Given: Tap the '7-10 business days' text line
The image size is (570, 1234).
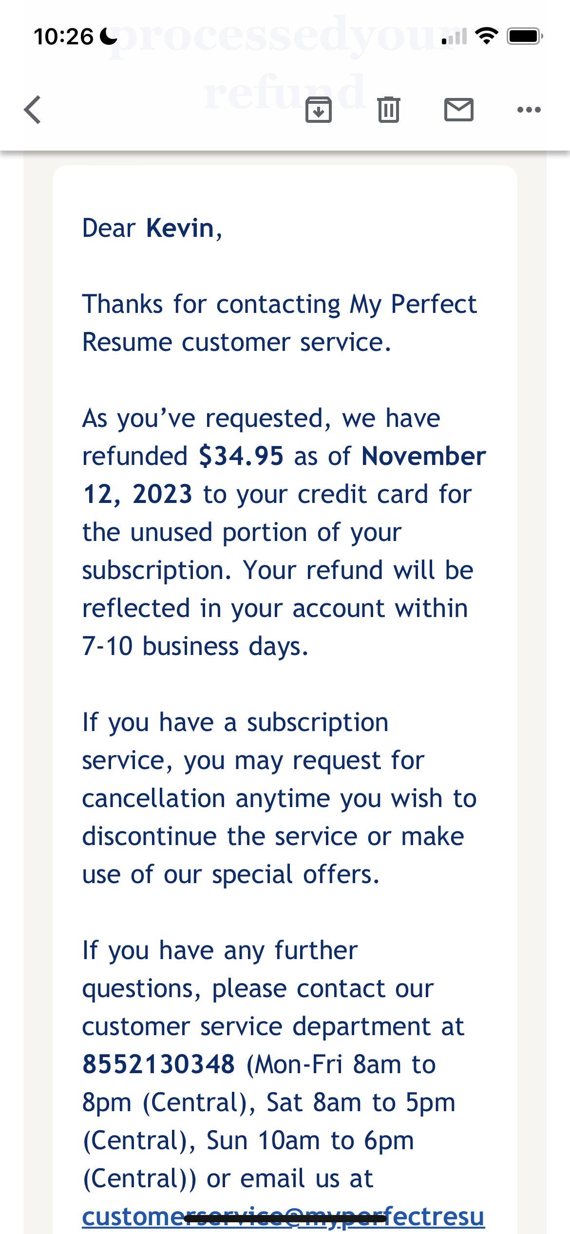Looking at the screenshot, I should (195, 646).
